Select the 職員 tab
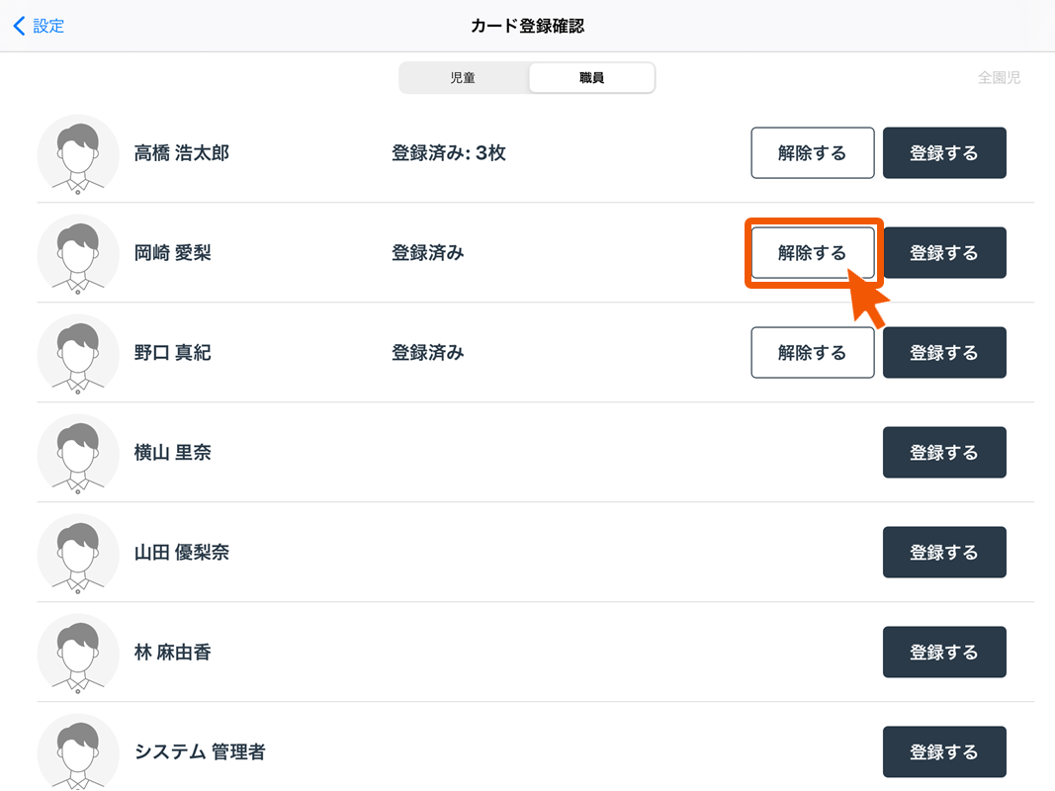1055x791 pixels. (591, 78)
